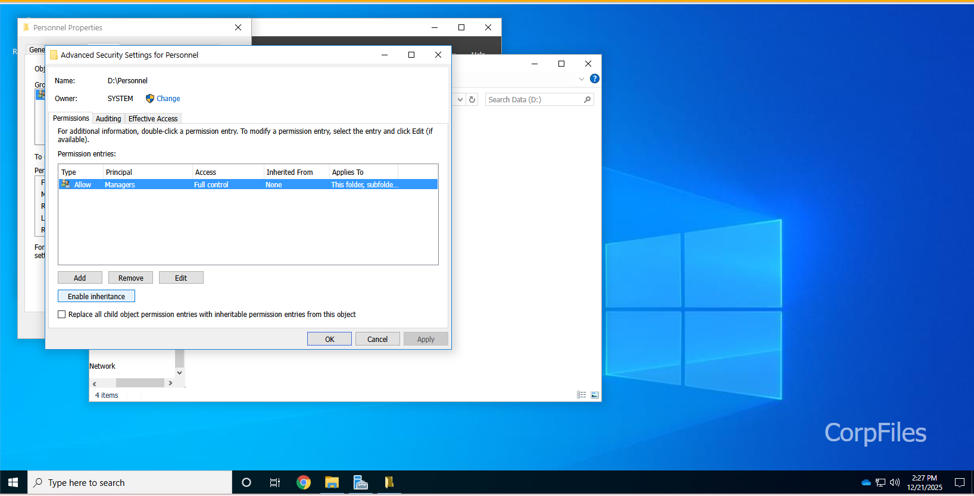Click the Enable inheritance button

click(x=96, y=296)
